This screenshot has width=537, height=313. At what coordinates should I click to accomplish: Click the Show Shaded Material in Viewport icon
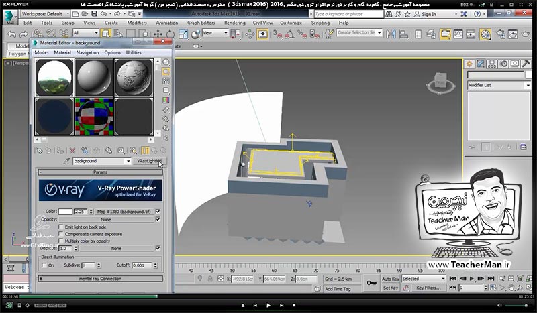pyautogui.click(x=133, y=151)
